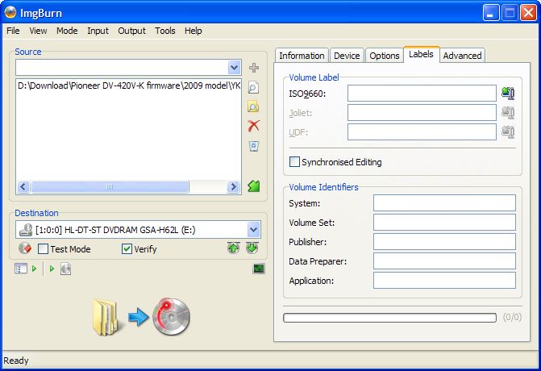The width and height of the screenshot is (541, 371).
Task: Open the Tools menu
Action: coord(165,31)
